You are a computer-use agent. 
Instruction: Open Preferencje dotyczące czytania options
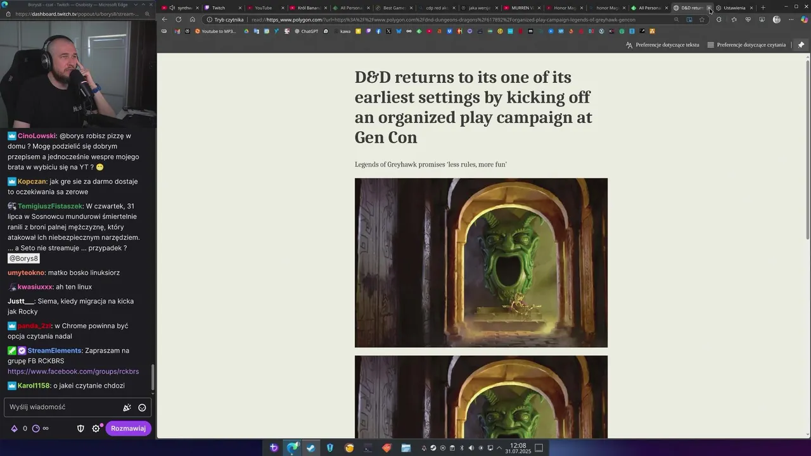[746, 45]
